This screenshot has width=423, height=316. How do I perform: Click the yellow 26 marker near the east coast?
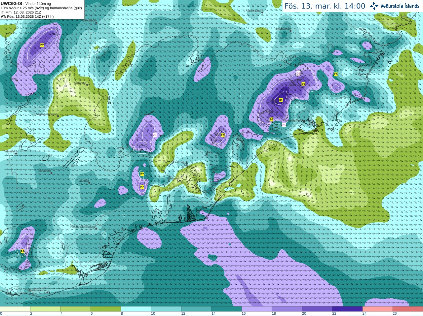coord(336,74)
